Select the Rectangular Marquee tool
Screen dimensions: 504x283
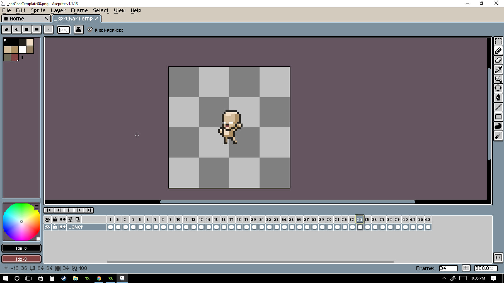tap(498, 41)
